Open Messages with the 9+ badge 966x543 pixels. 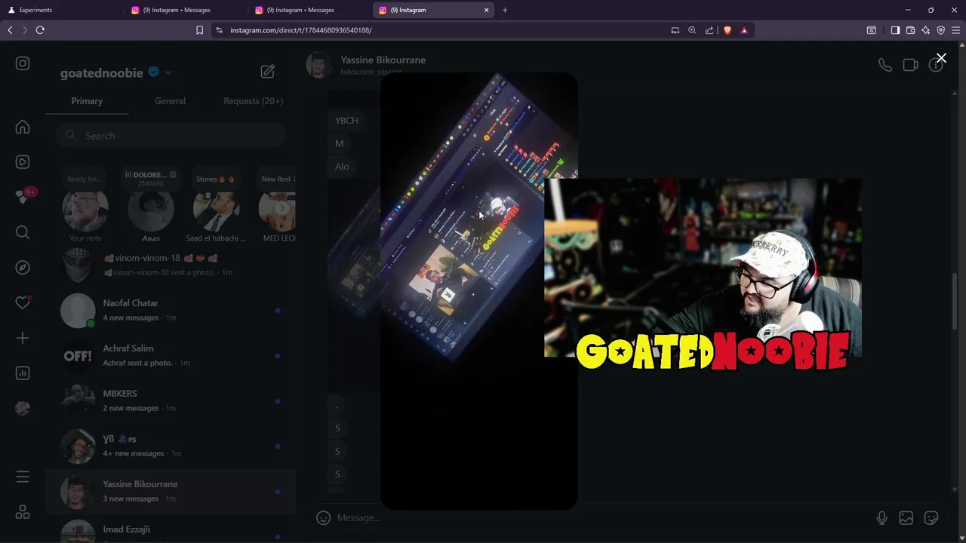(x=23, y=196)
